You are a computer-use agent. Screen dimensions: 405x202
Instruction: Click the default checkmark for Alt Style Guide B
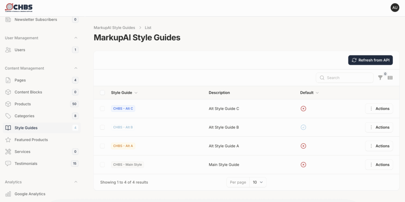303,127
